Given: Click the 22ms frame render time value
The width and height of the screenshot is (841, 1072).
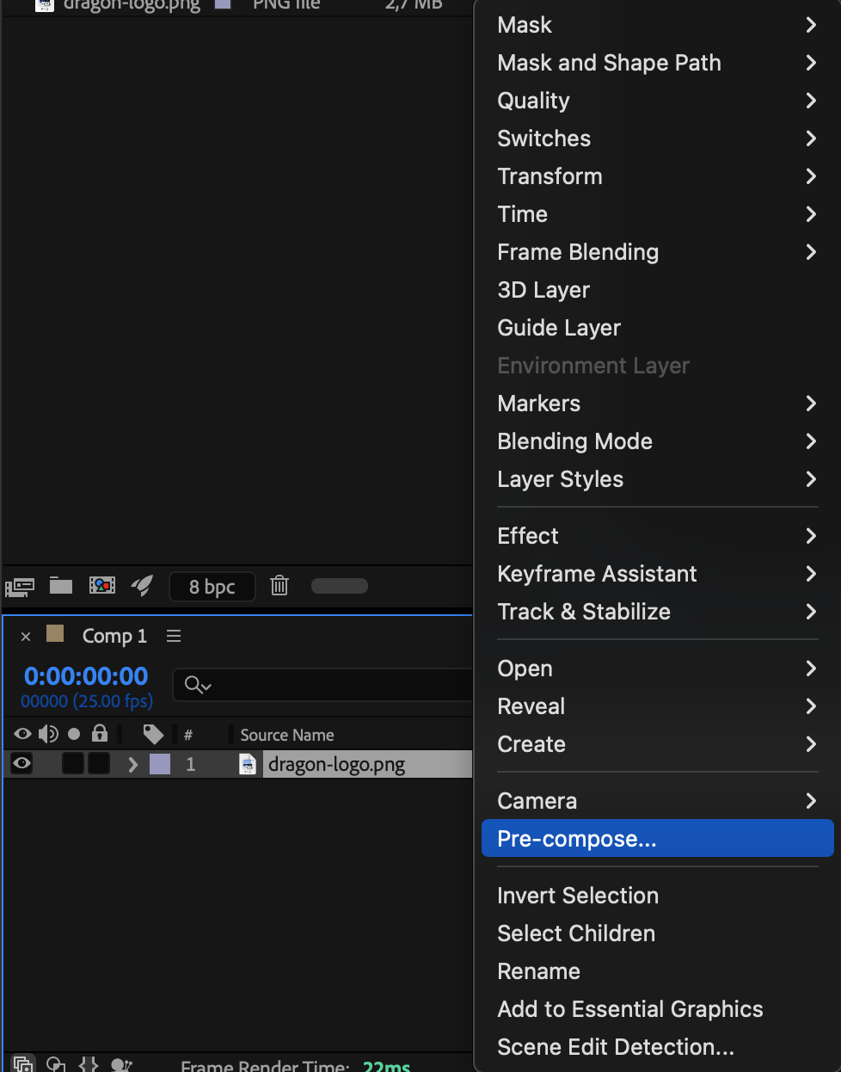Looking at the screenshot, I should point(387,1066).
